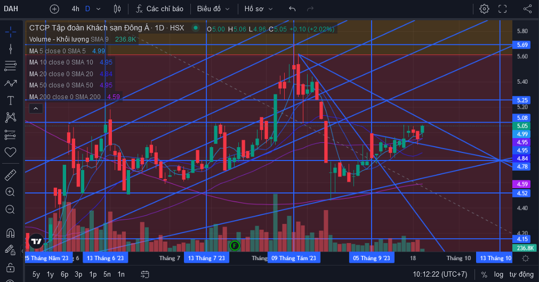Click the green 5.05 current price label
Viewport: 539px width, 282px height.
click(x=522, y=126)
